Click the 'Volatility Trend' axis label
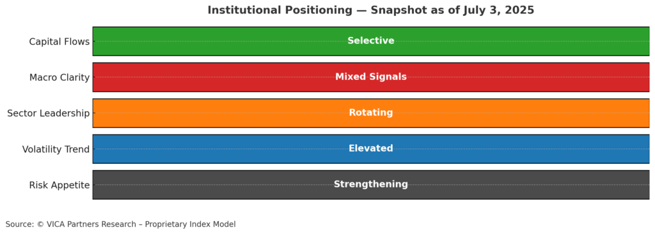Image resolution: width=655 pixels, height=234 pixels. (x=56, y=149)
